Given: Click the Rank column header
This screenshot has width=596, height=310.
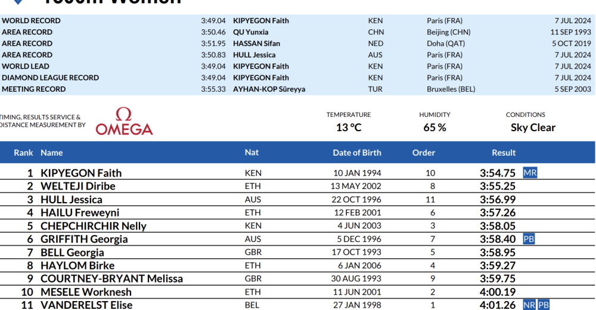Looking at the screenshot, I should tap(24, 153).
